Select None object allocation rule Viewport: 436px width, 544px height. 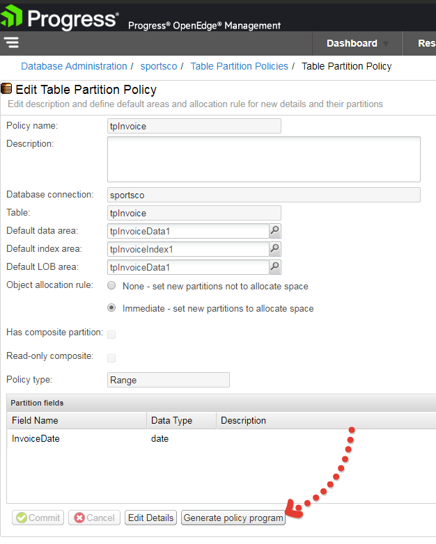tap(111, 285)
